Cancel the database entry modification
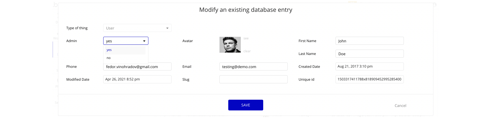The width and height of the screenshot is (492, 119). [400, 106]
